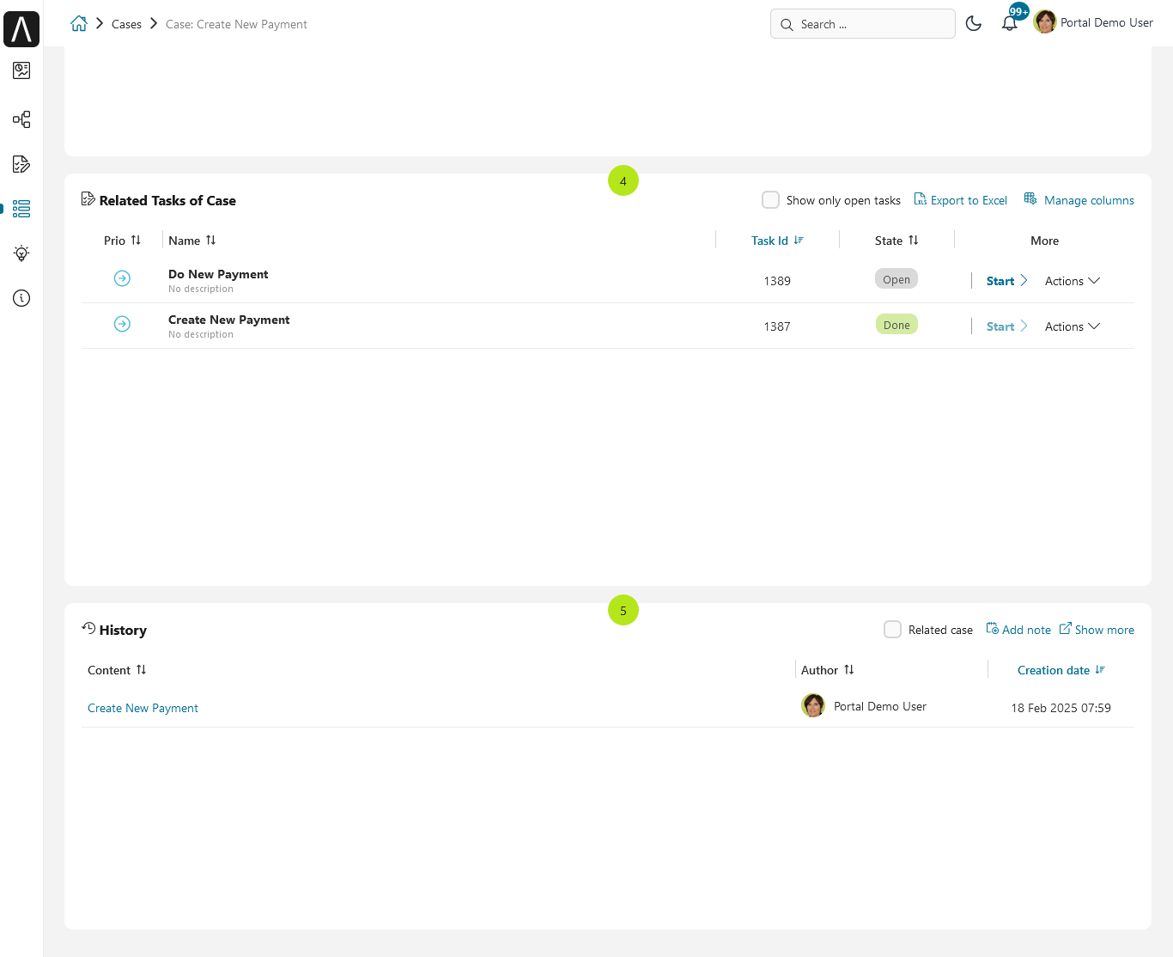1173x957 pixels.
Task: Focus the Search input field
Action: [x=863, y=24]
